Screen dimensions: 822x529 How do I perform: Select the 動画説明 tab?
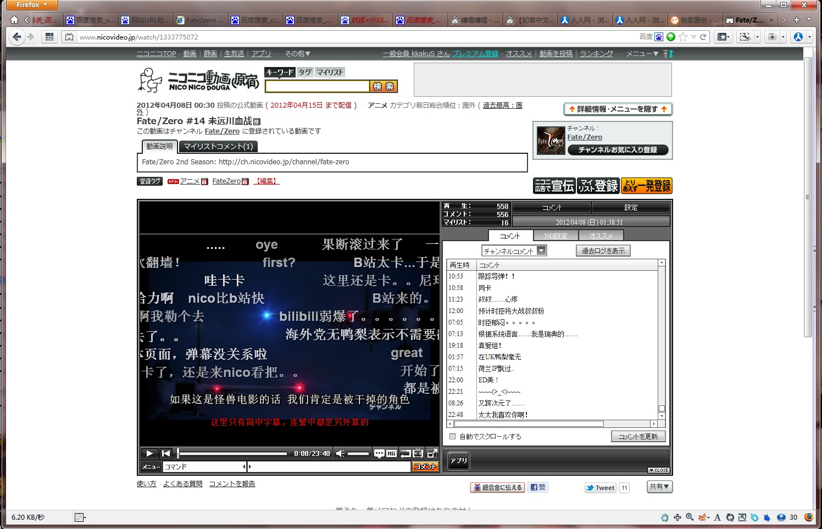point(159,147)
